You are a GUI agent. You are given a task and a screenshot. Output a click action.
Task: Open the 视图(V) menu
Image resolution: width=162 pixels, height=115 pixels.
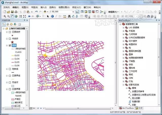coord(25,7)
